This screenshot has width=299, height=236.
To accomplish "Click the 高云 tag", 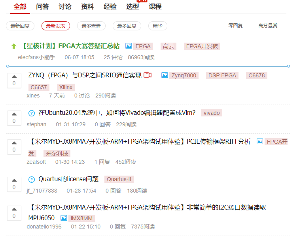I will (168, 46).
